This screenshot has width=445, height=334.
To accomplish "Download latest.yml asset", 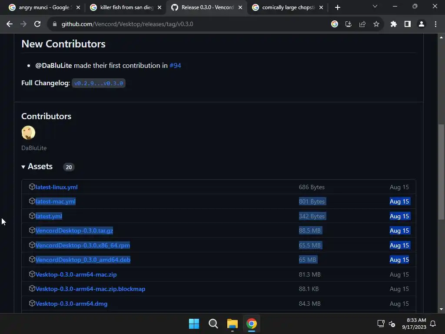I will [x=49, y=217].
